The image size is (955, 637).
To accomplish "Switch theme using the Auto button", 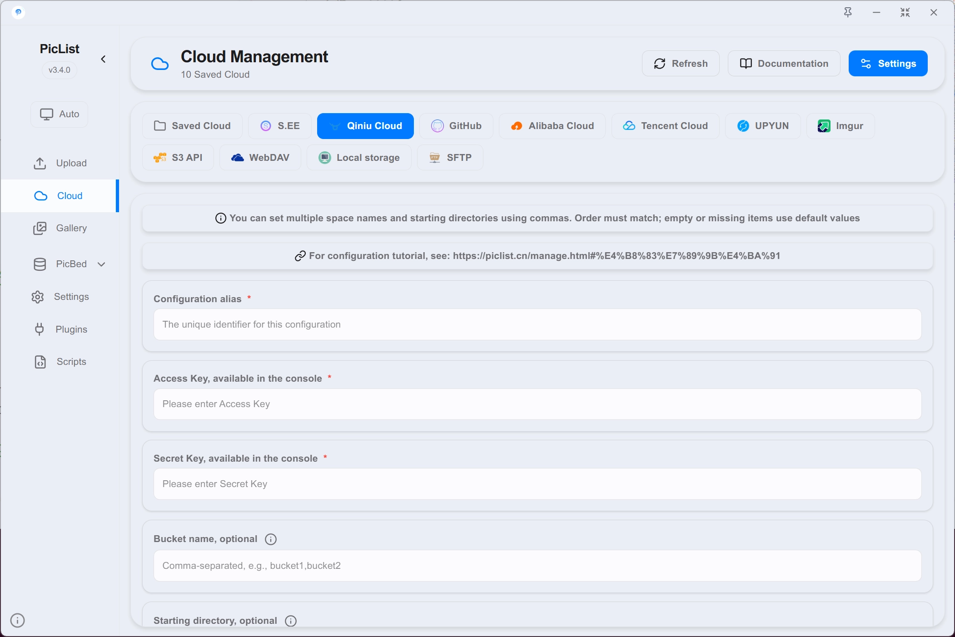I will (59, 114).
